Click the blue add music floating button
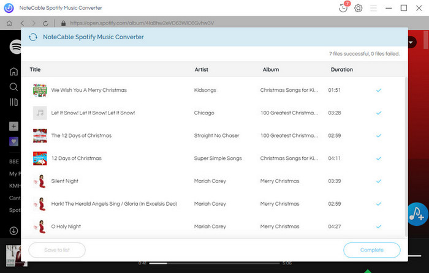Viewport: 429px width, 273px height. [x=417, y=214]
